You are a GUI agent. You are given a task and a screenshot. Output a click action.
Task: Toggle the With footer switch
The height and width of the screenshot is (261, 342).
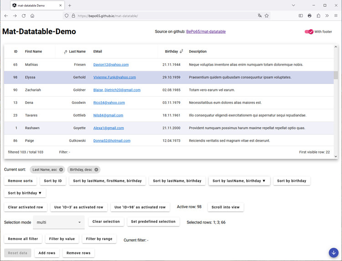(x=309, y=31)
